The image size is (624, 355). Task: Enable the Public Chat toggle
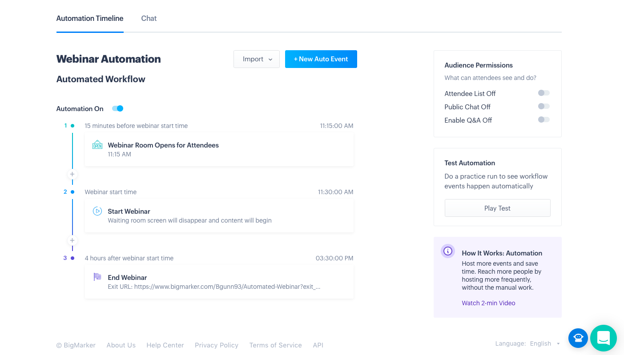pyautogui.click(x=544, y=106)
